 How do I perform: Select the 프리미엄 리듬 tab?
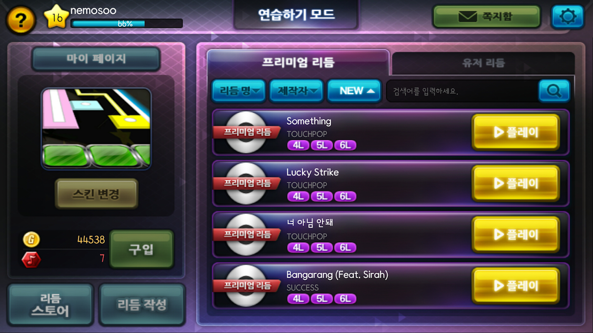(298, 63)
